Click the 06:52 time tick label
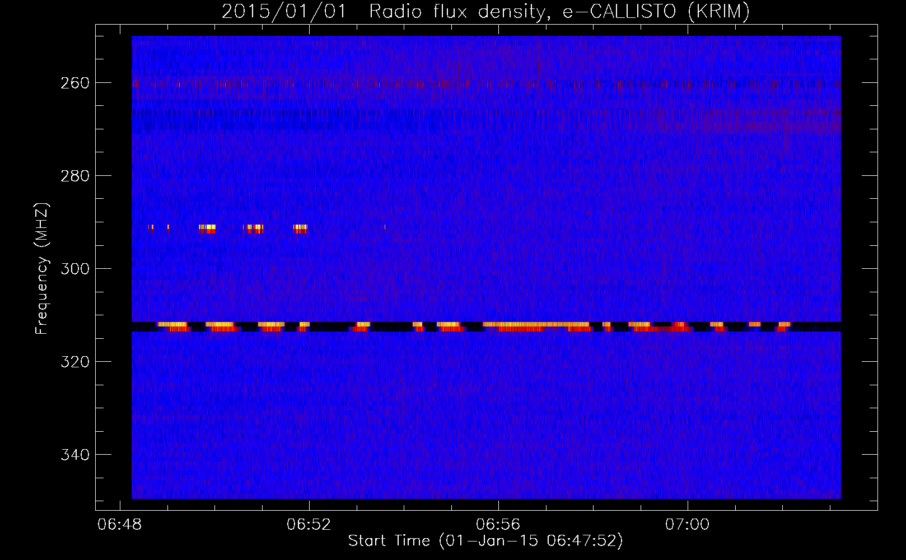 [x=309, y=525]
